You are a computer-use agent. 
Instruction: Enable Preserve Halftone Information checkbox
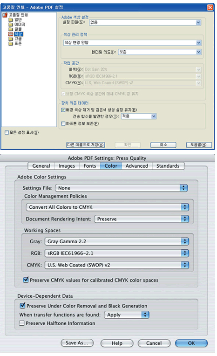tap(22, 323)
